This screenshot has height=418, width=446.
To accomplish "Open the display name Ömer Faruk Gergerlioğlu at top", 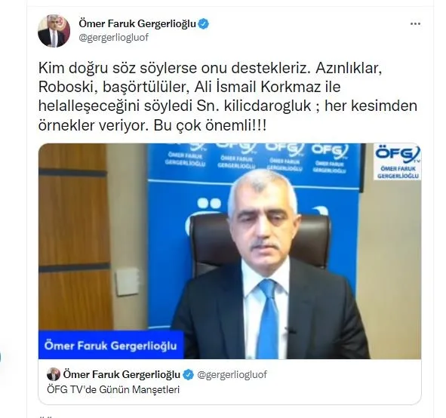I will click(137, 23).
